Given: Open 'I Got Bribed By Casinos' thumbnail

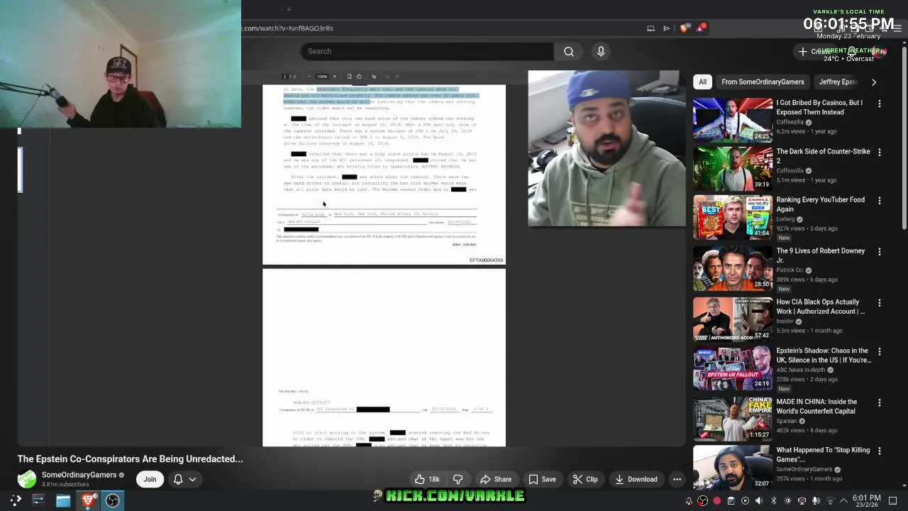Looking at the screenshot, I should pos(733,120).
